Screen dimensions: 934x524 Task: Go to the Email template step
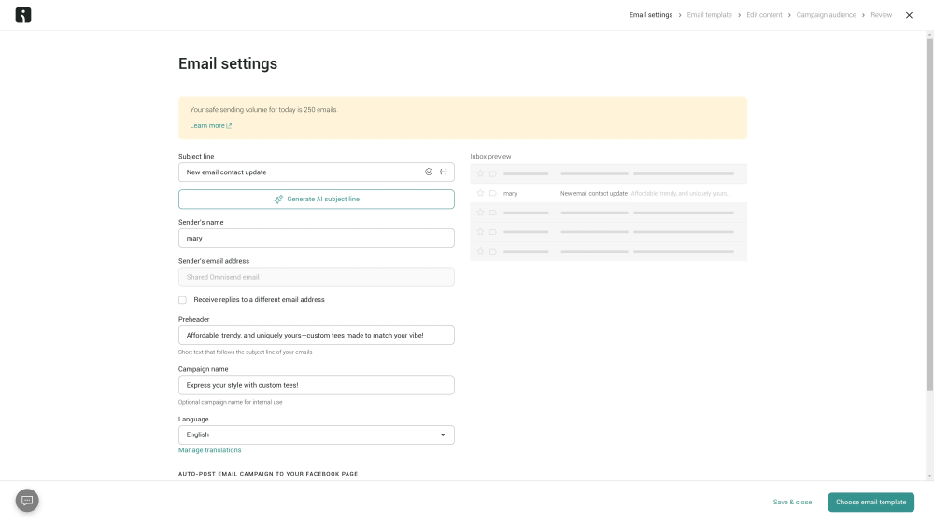coord(709,15)
